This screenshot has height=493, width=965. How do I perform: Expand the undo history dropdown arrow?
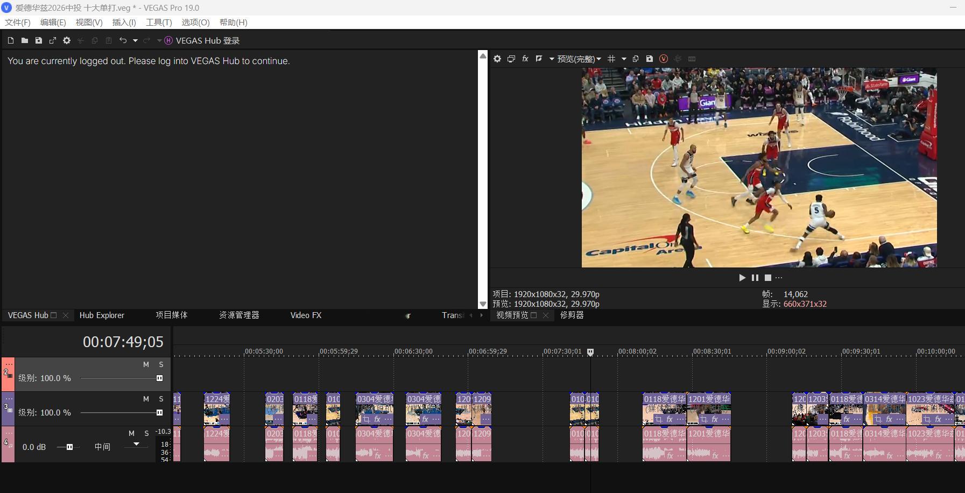135,40
